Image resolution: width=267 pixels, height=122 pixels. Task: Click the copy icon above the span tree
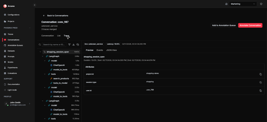78,45
